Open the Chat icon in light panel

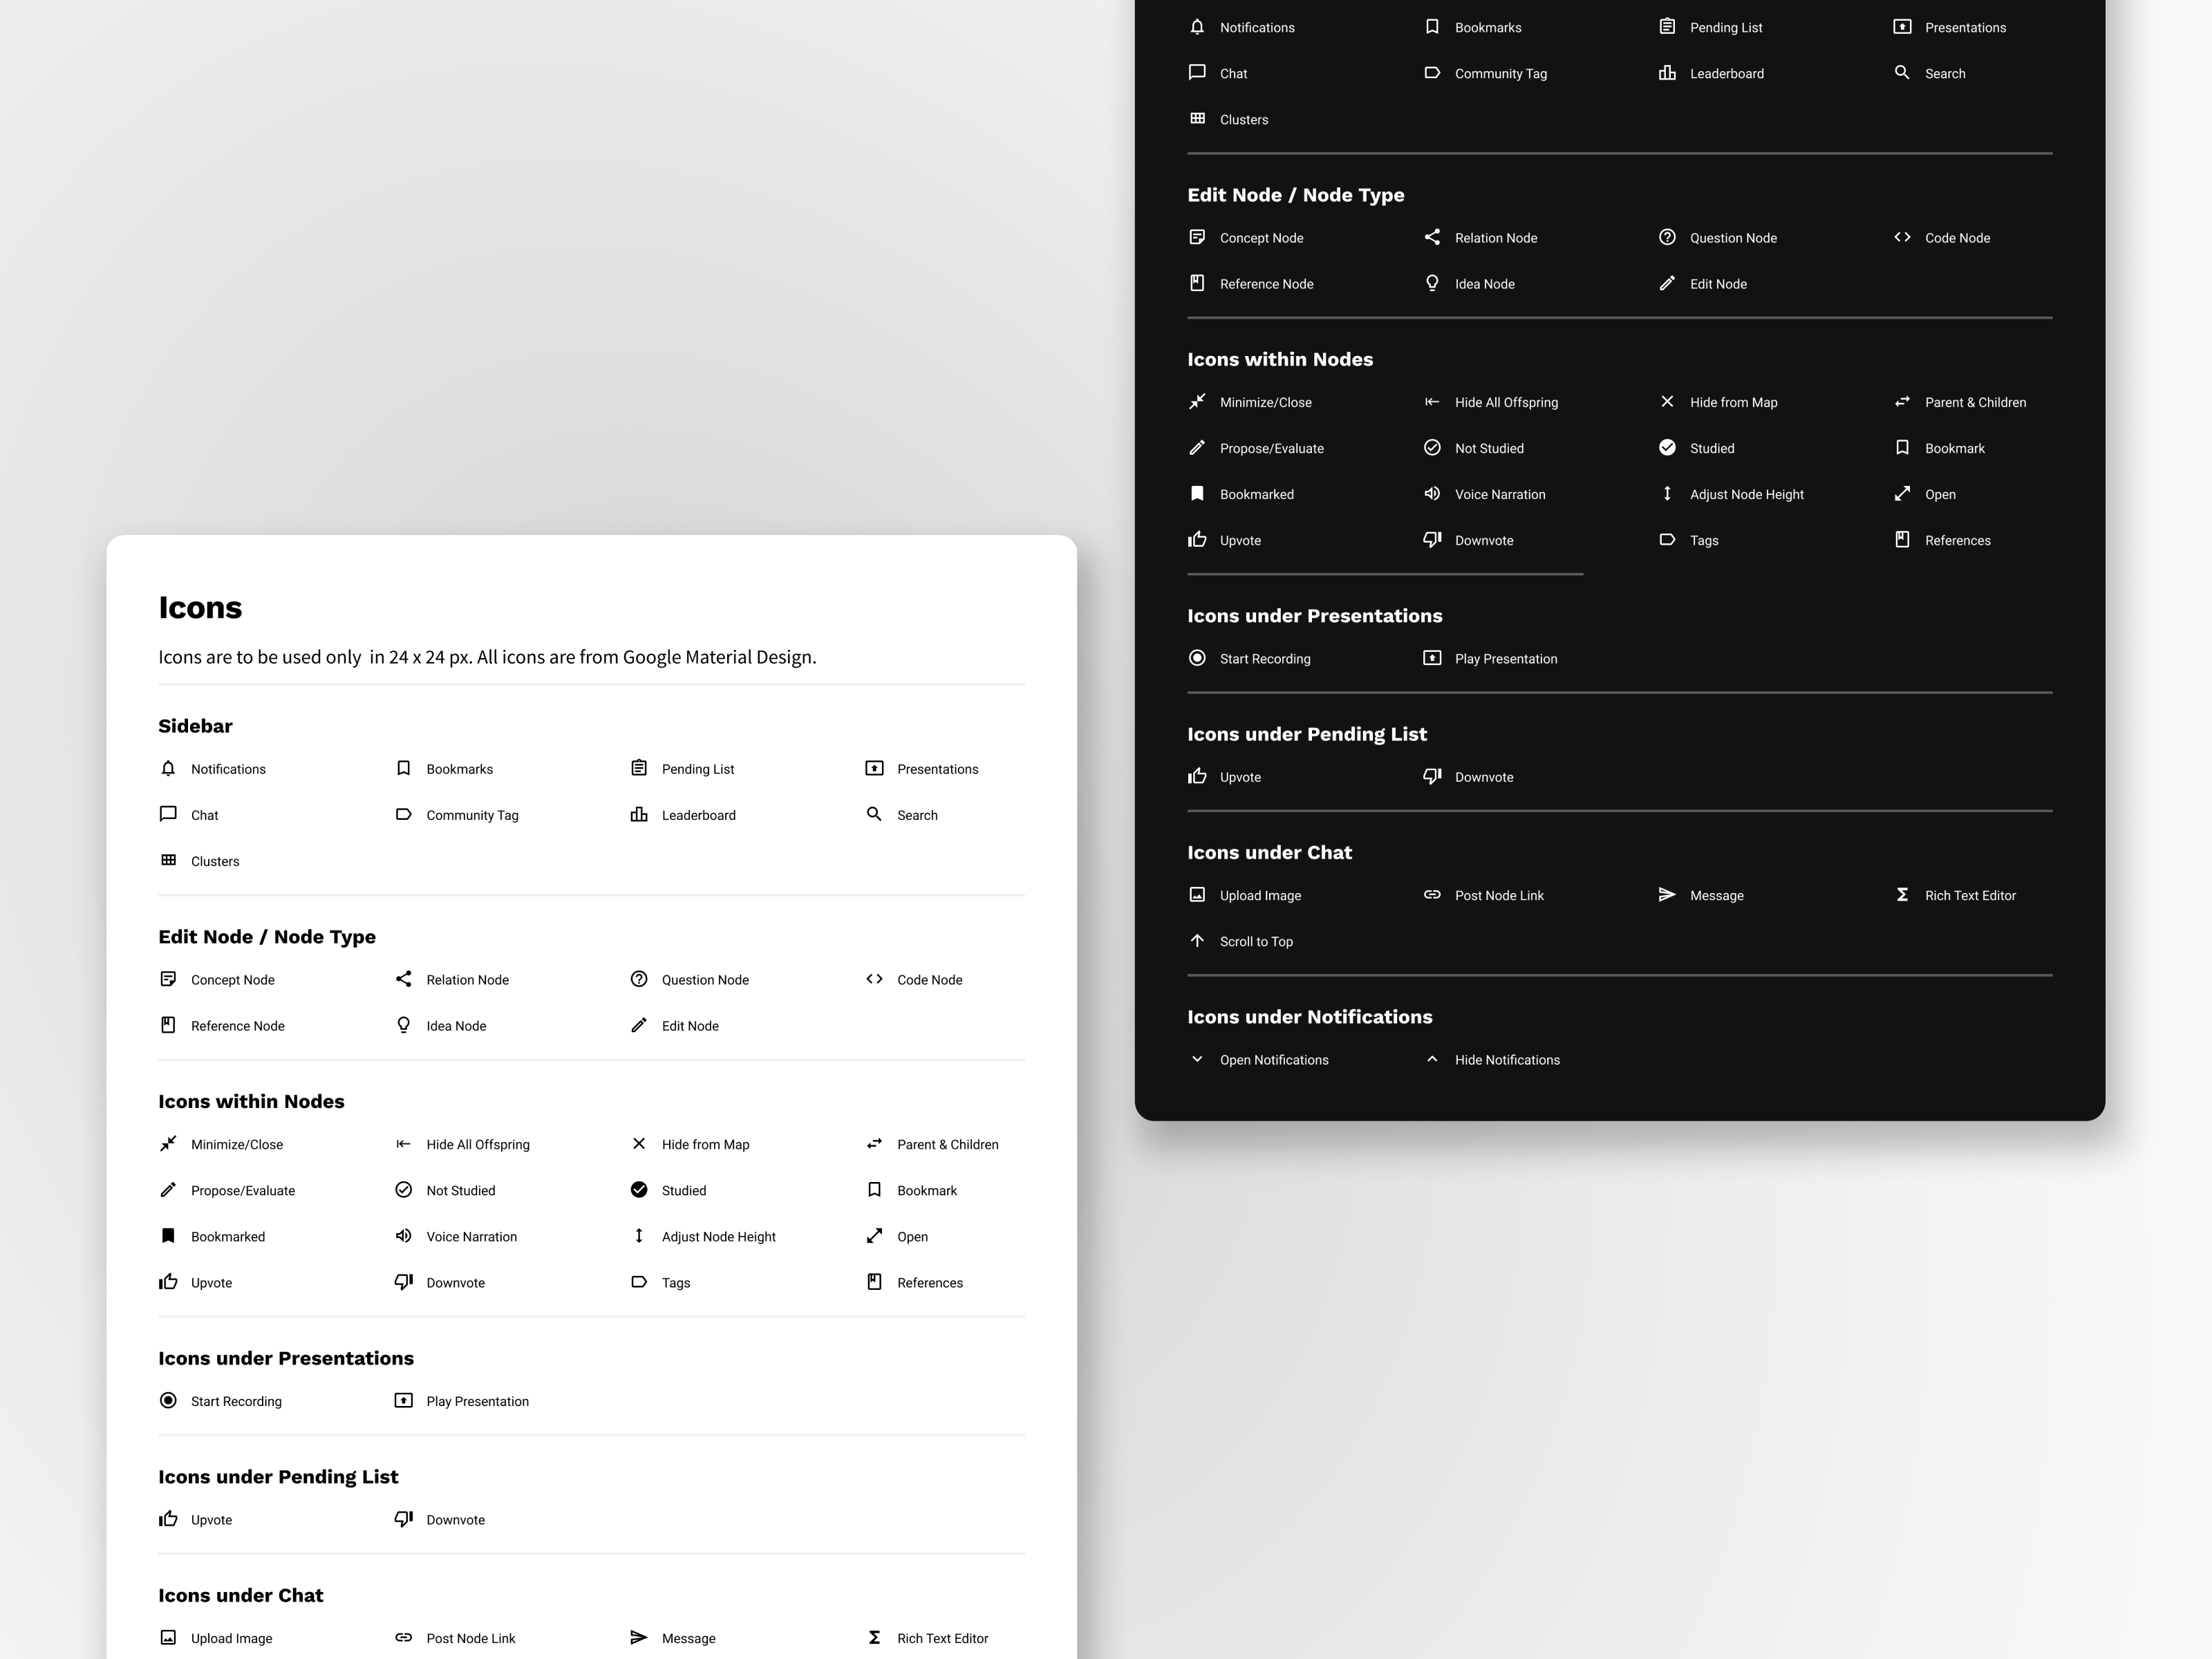point(168,814)
